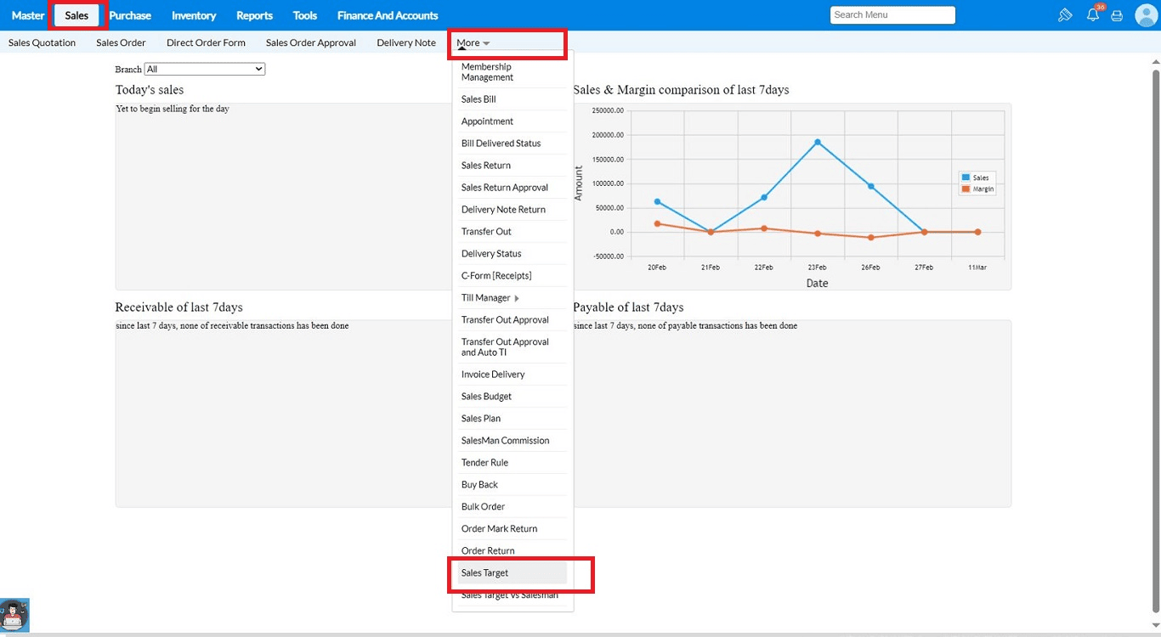This screenshot has height=637, width=1161.
Task: Click the Search Menu input field
Action: (x=892, y=15)
